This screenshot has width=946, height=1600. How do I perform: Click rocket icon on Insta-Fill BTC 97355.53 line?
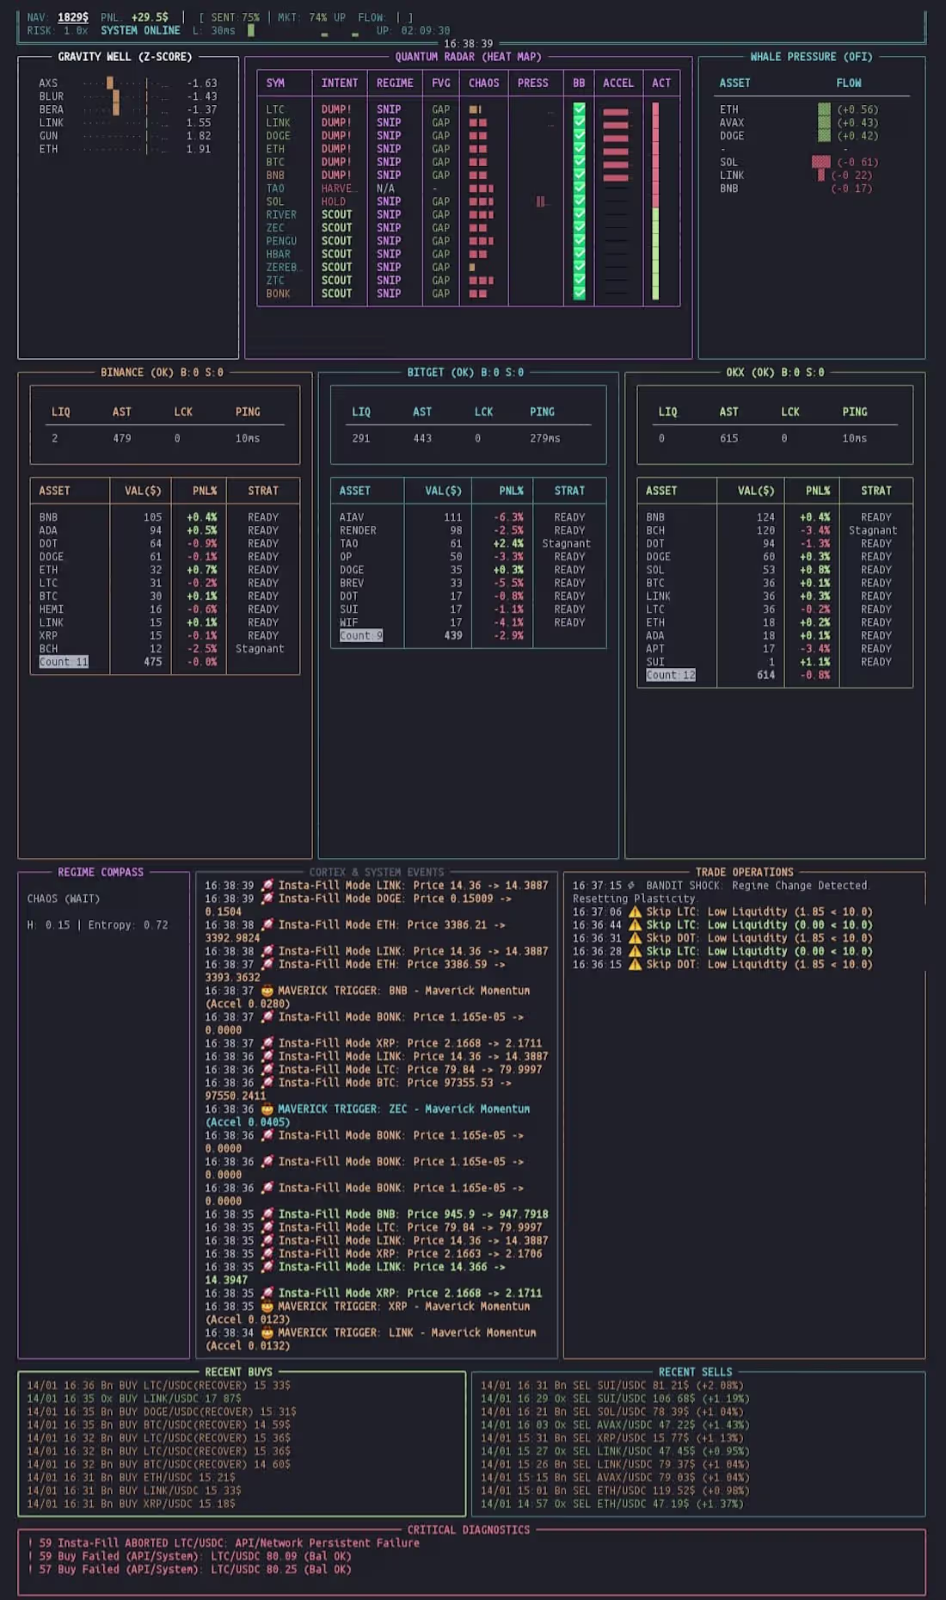[x=267, y=1083]
